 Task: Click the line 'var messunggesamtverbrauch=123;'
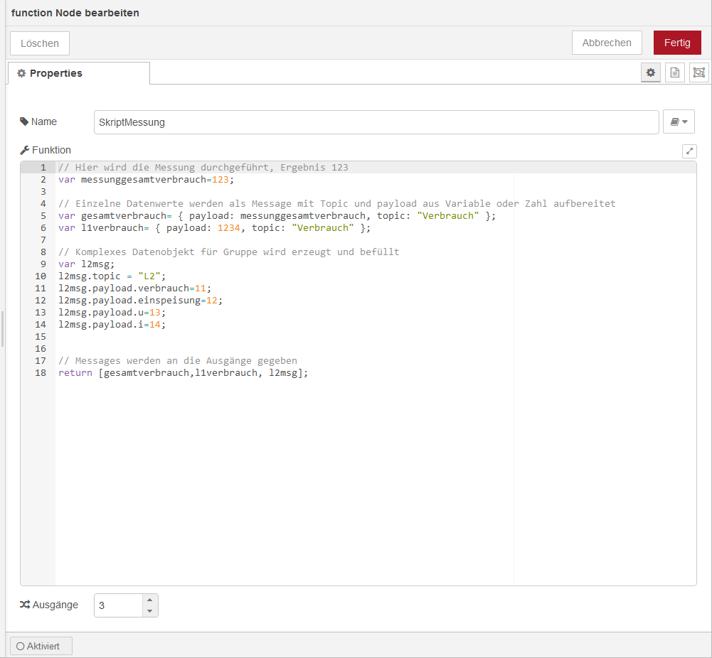(x=147, y=180)
